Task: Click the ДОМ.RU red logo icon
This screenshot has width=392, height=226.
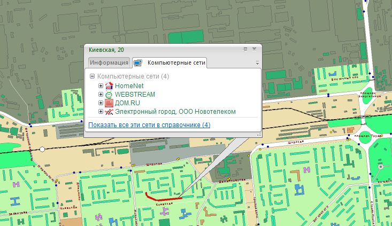Action: pyautogui.click(x=109, y=103)
